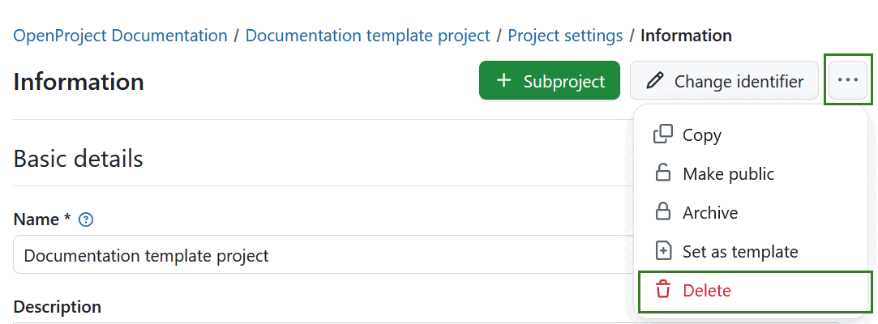Click the current Information breadcrumb item
This screenshot has width=878, height=324.
tap(686, 36)
